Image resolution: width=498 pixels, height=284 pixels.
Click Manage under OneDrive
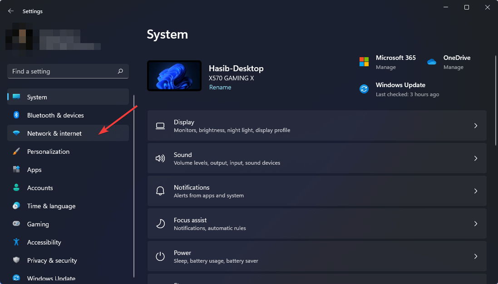click(453, 67)
